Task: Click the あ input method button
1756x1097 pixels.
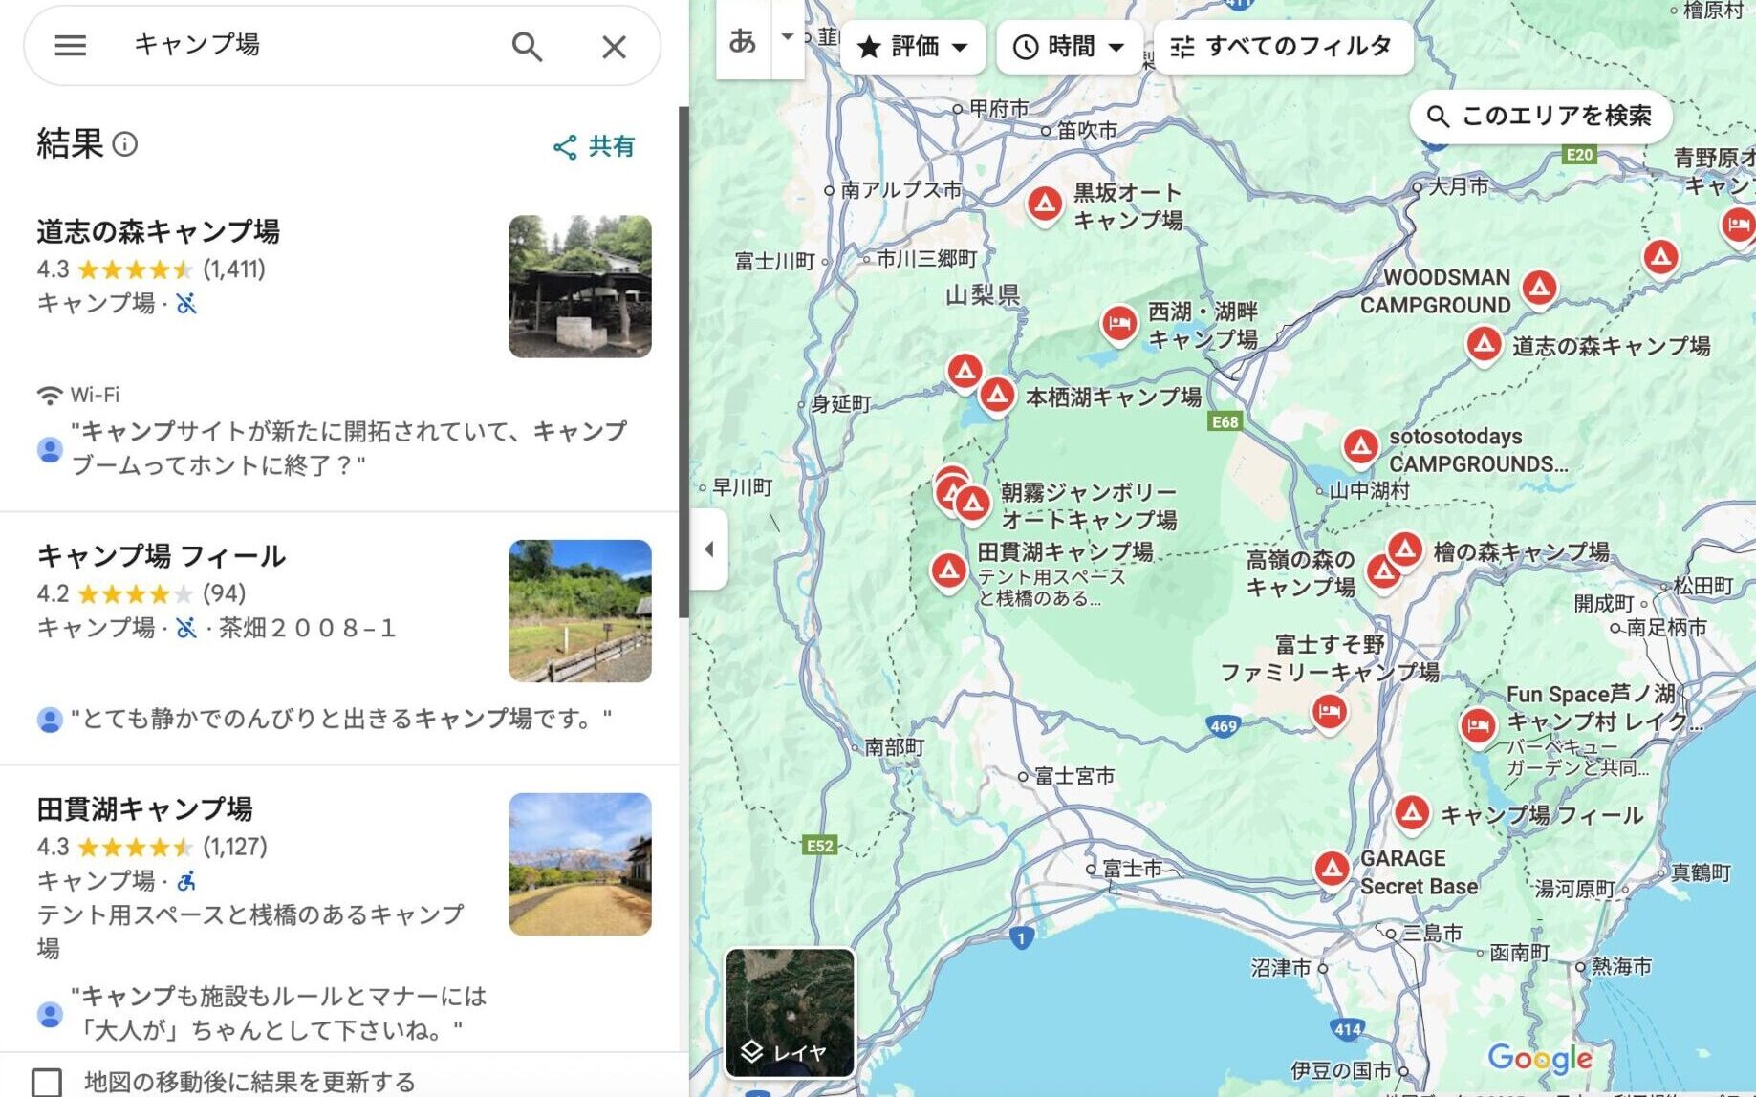Action: tap(743, 40)
